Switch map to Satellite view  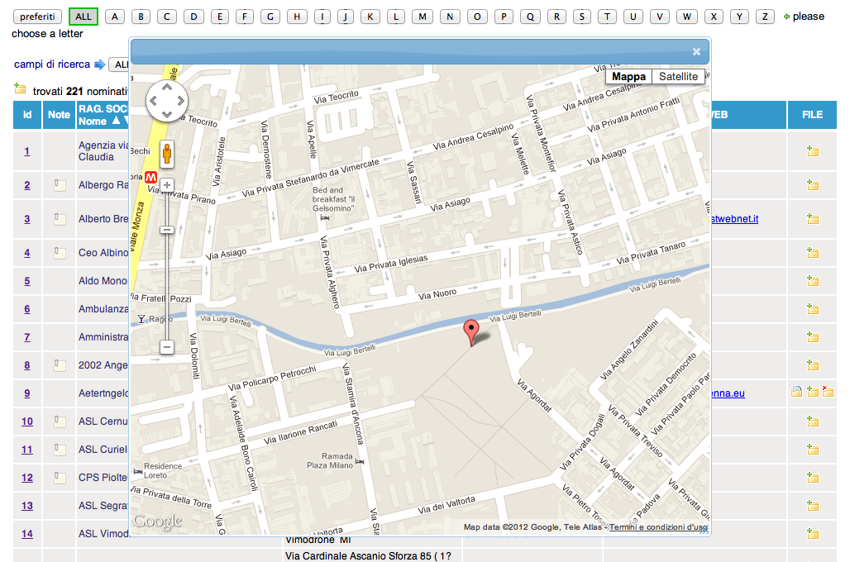pos(678,76)
